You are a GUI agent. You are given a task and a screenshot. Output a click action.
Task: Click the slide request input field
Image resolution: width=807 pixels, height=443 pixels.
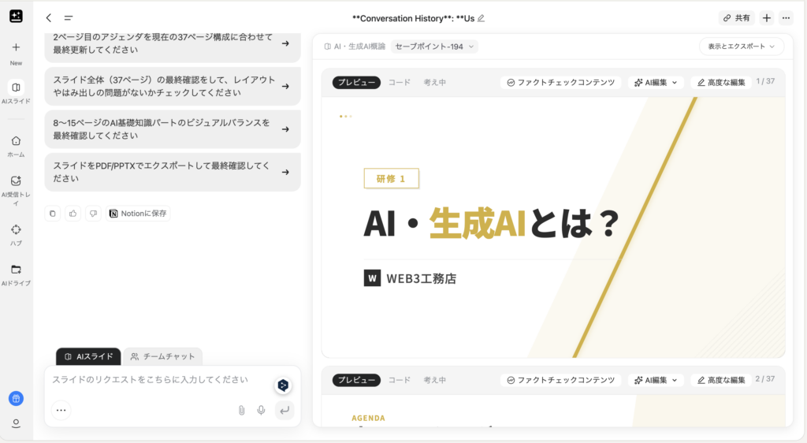coord(158,380)
